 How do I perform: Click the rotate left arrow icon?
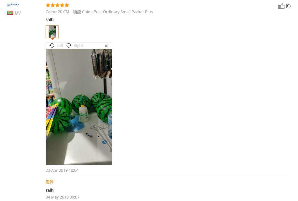pos(52,45)
